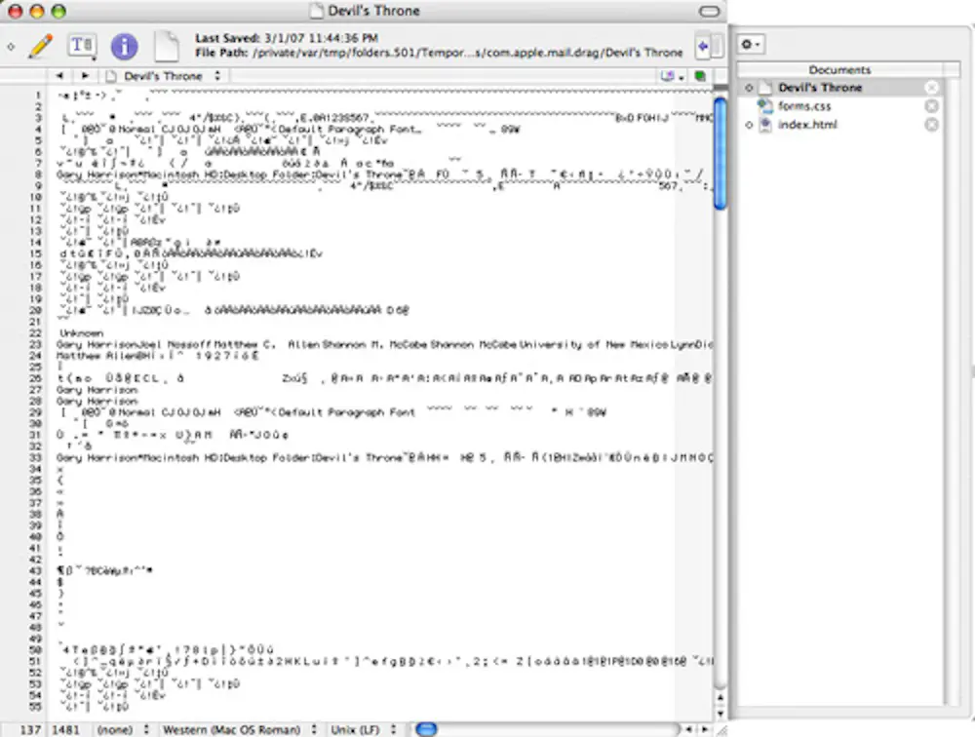Toggle document editability with the pencil icon
975x737 pixels.
40,45
